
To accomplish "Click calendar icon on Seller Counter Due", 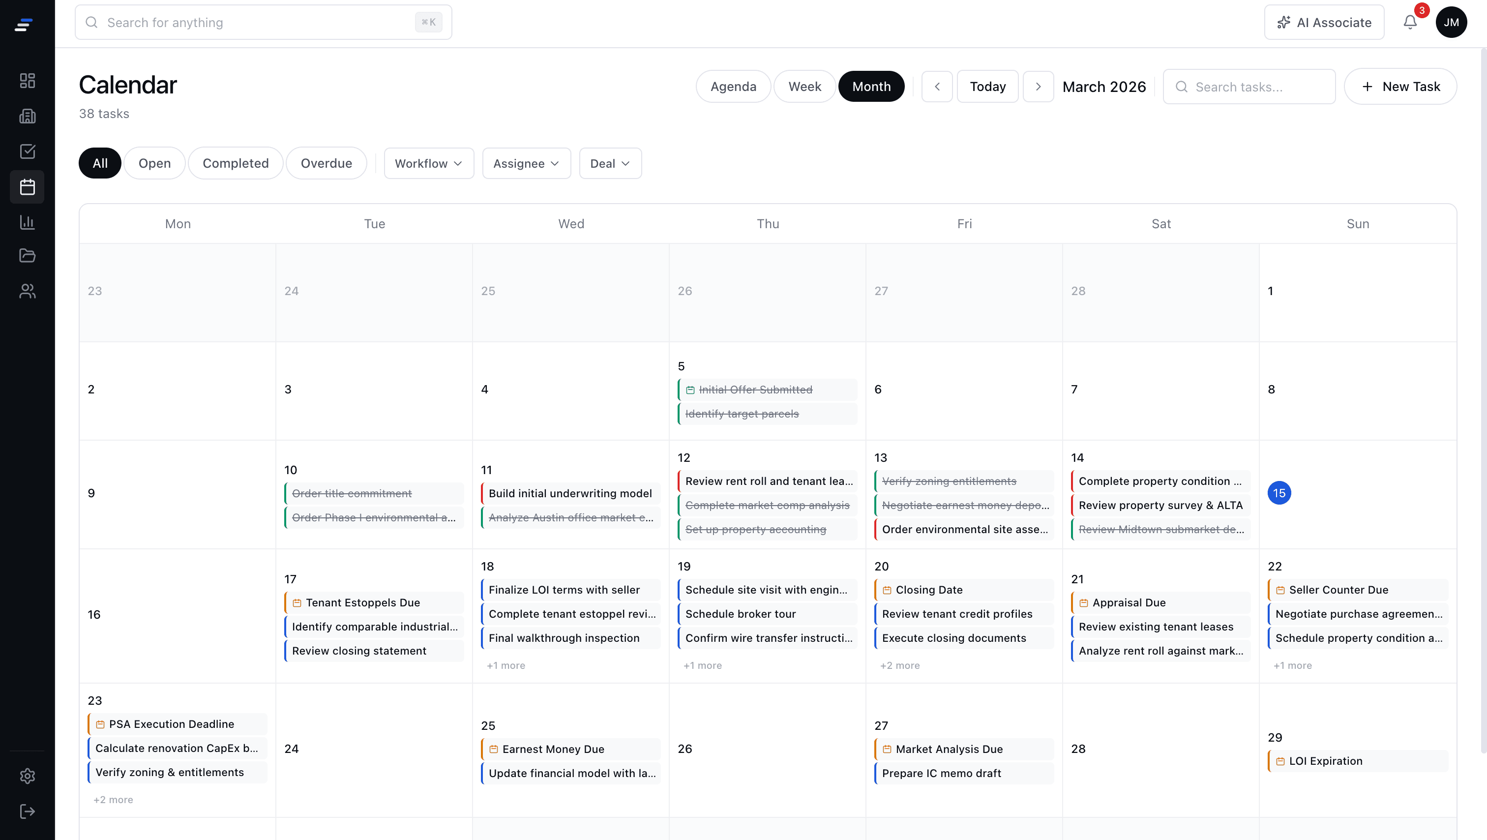I will pyautogui.click(x=1280, y=590).
